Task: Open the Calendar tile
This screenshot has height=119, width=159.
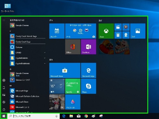Action: click(x=57, y=31)
